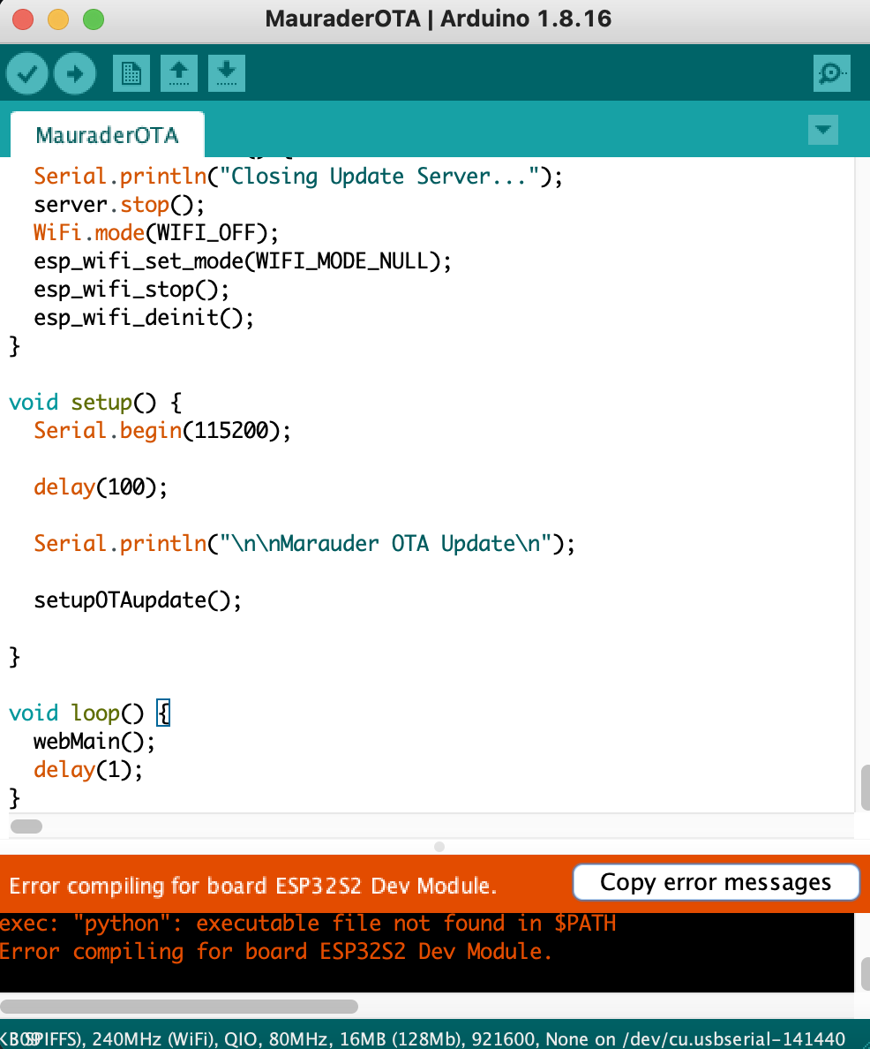The height and width of the screenshot is (1049, 870).
Task: Click the 'Closing Update Server...' println line
Action: pos(298,177)
